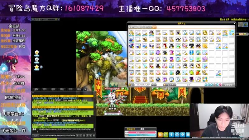Image resolution: width=249 pixels, height=140 pixels.
Task: Click the points coin button in inventory
Action: tap(170, 85)
